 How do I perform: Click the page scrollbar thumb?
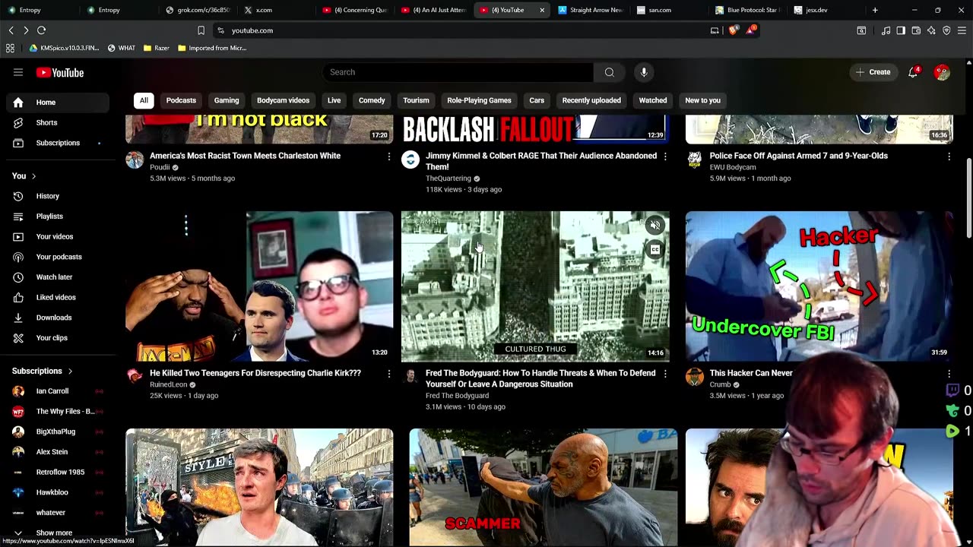(968, 198)
